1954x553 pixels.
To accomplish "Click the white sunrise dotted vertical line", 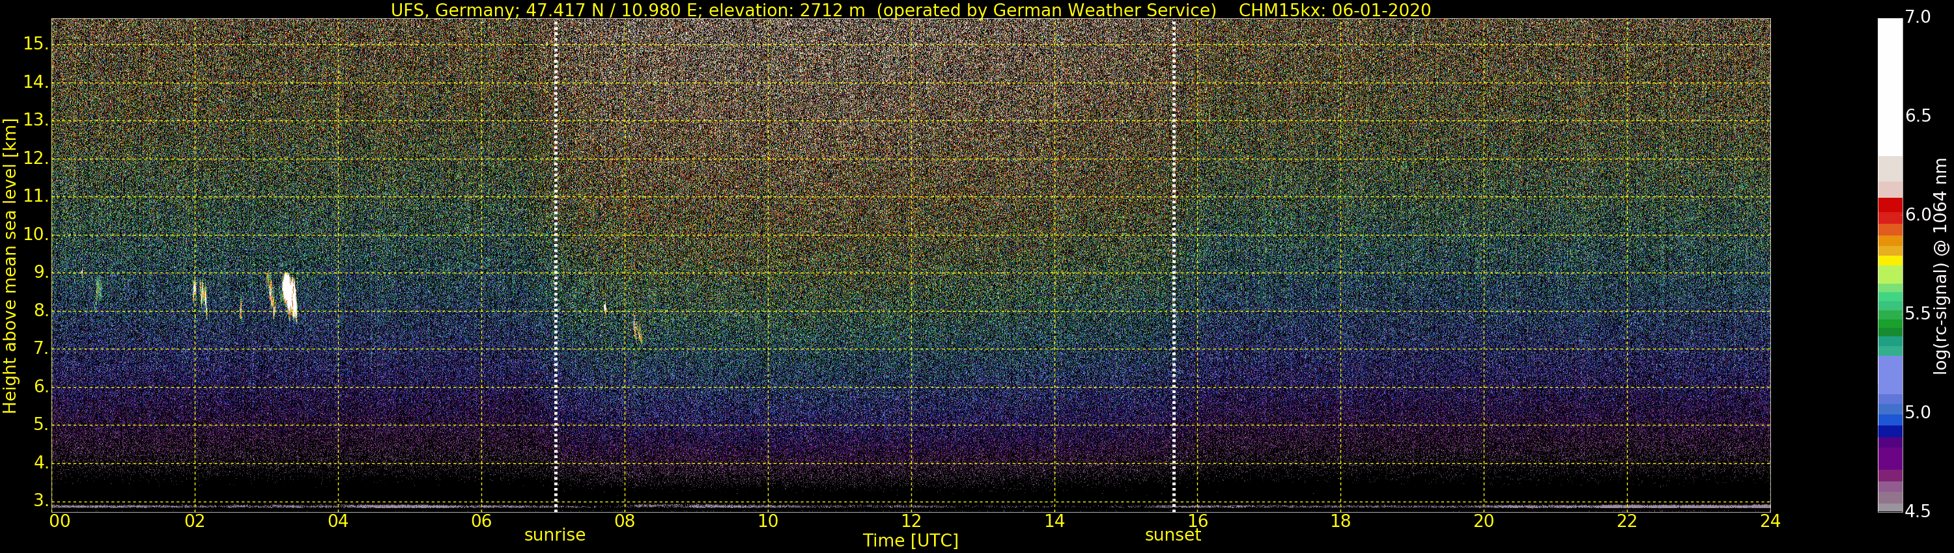I will point(556,265).
